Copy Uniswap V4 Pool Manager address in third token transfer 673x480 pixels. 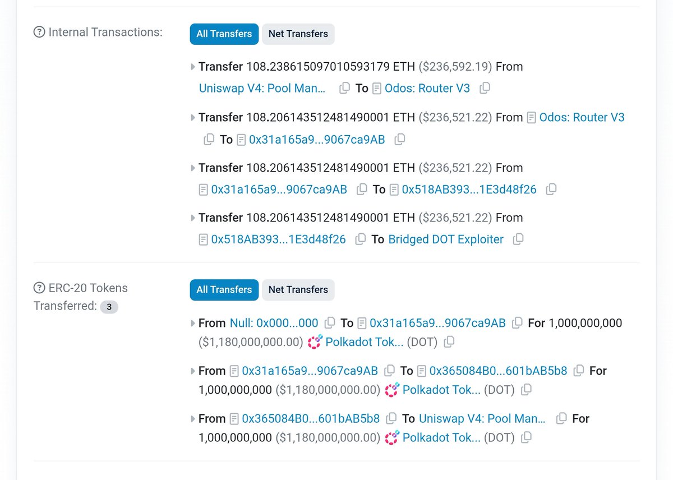tap(561, 418)
